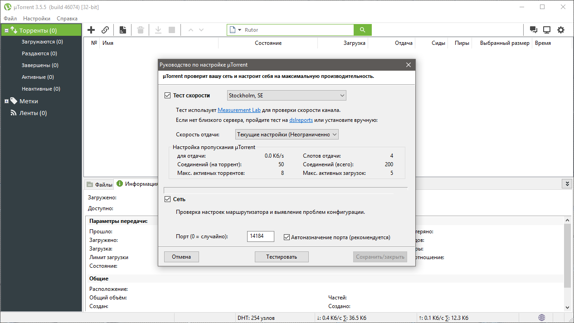Click the green search magnifier button

362,30
